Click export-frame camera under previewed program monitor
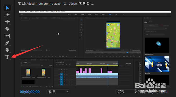The height and width of the screenshot is (97, 176). (x=131, y=56)
